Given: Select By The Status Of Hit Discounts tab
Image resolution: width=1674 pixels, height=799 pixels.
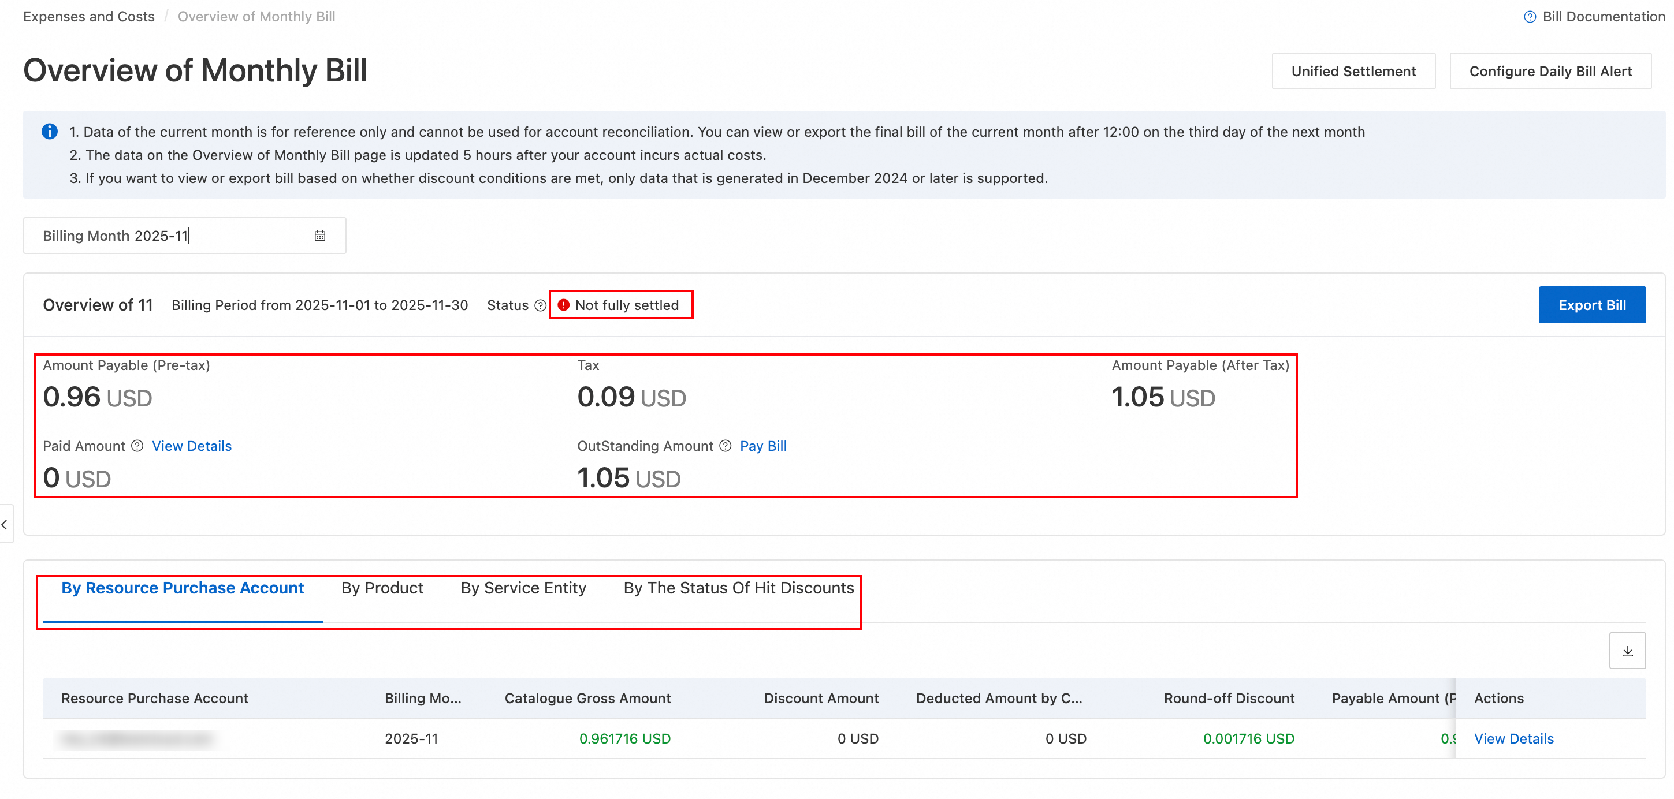Looking at the screenshot, I should pyautogui.click(x=738, y=587).
